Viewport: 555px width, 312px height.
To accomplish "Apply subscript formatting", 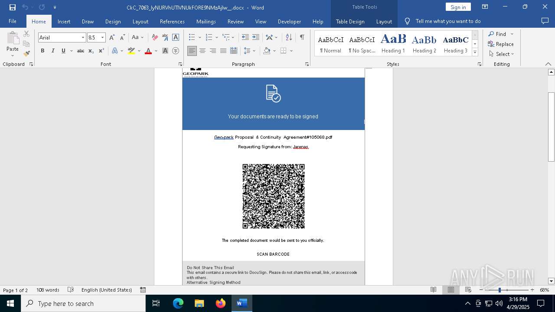I will (x=91, y=51).
